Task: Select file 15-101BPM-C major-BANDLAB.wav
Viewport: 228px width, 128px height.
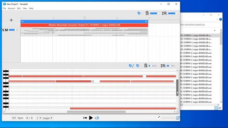Action: [196, 102]
